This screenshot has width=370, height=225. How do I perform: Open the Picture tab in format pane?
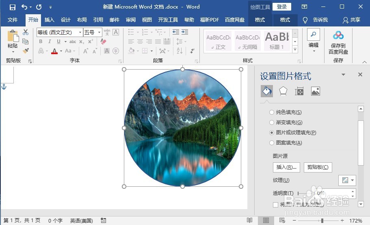(316, 91)
